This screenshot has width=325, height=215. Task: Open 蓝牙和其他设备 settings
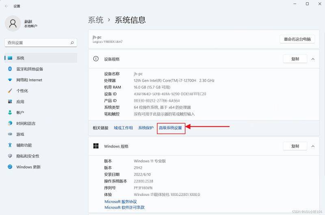point(41,69)
